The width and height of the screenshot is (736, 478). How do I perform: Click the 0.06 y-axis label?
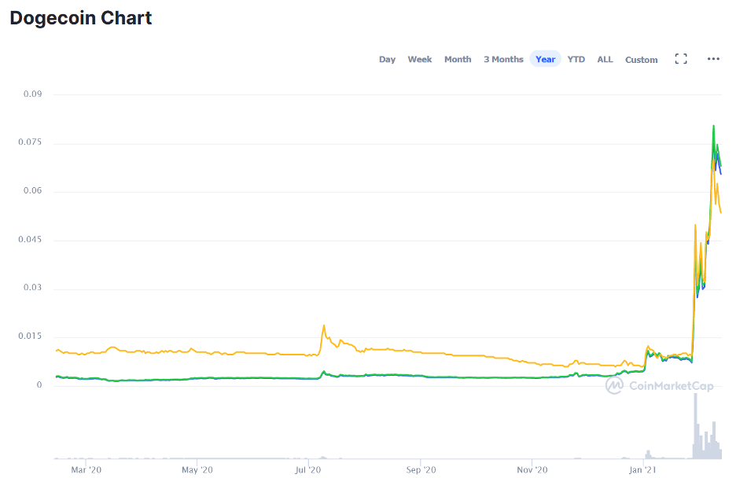(x=32, y=190)
